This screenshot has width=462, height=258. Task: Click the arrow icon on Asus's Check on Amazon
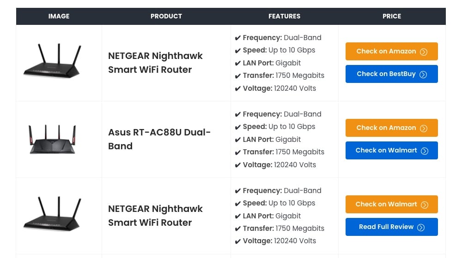[x=423, y=128]
